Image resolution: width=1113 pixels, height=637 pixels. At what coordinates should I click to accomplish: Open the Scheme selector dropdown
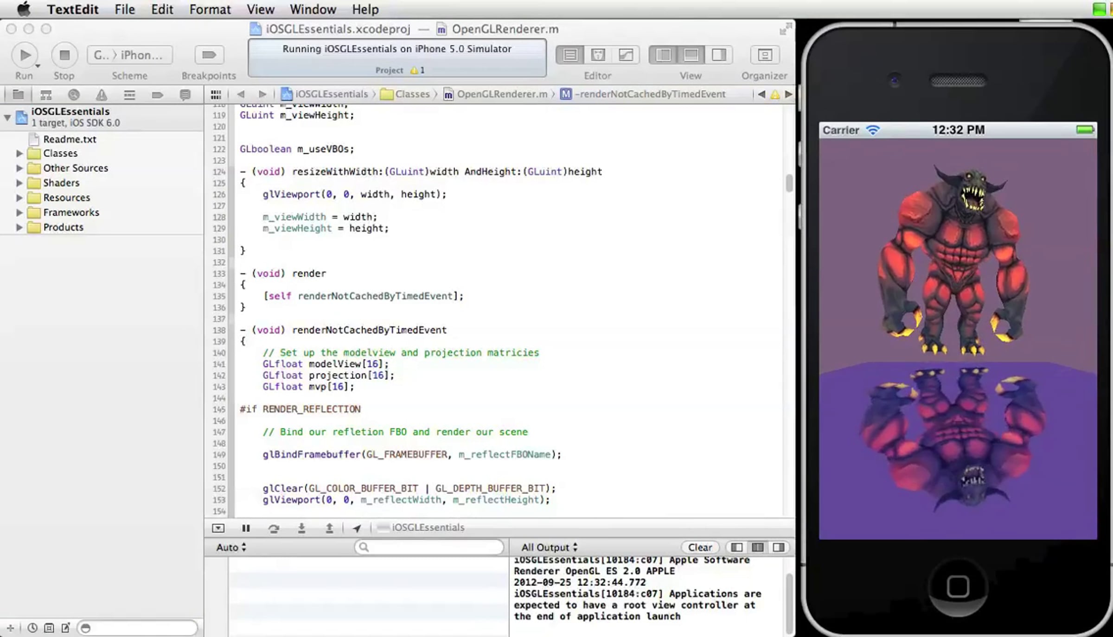click(x=130, y=55)
